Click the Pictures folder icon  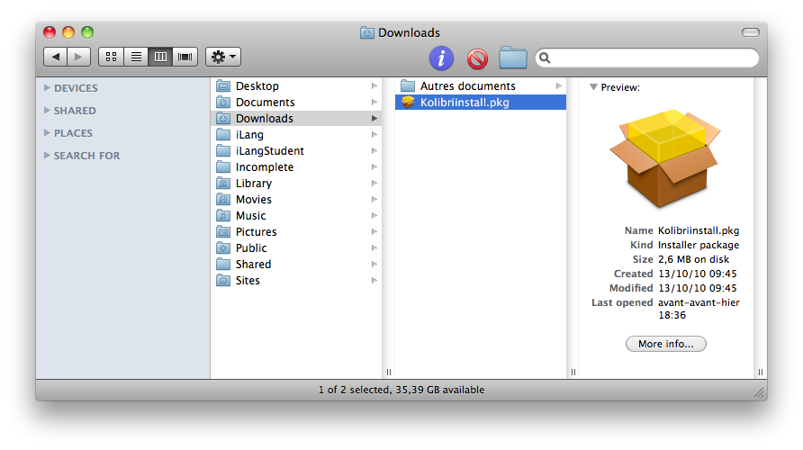click(223, 231)
